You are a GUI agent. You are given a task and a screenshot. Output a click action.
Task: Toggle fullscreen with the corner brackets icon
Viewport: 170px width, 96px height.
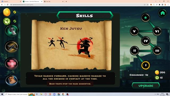[3, 90]
